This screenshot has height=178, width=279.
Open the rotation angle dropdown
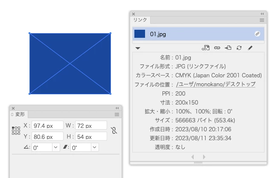(x=56, y=147)
